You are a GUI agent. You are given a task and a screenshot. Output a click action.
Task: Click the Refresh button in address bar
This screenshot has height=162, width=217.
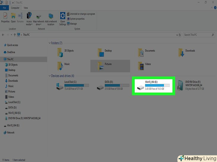coord(180,35)
